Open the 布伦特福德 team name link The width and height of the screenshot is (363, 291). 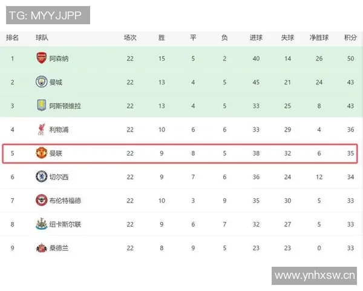(65, 201)
